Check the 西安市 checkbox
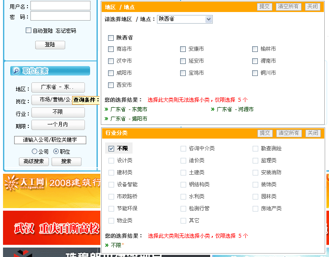 pos(111,85)
